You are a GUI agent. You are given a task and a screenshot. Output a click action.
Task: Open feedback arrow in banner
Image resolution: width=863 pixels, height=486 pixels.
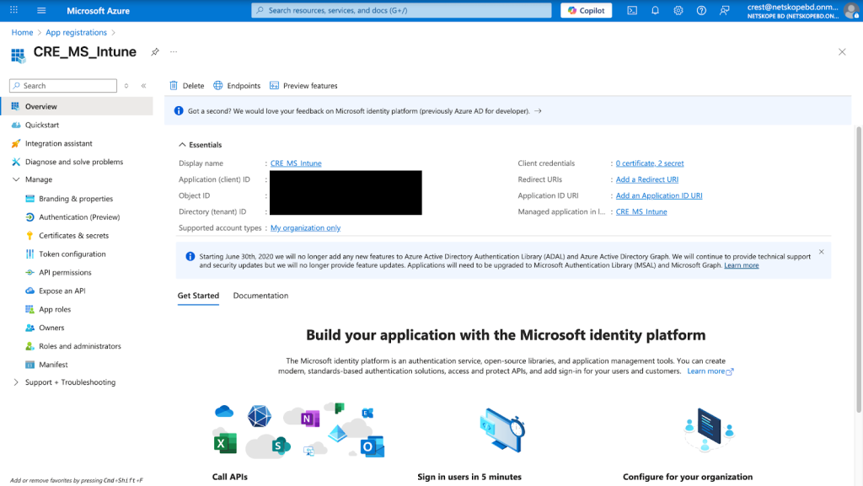(539, 111)
